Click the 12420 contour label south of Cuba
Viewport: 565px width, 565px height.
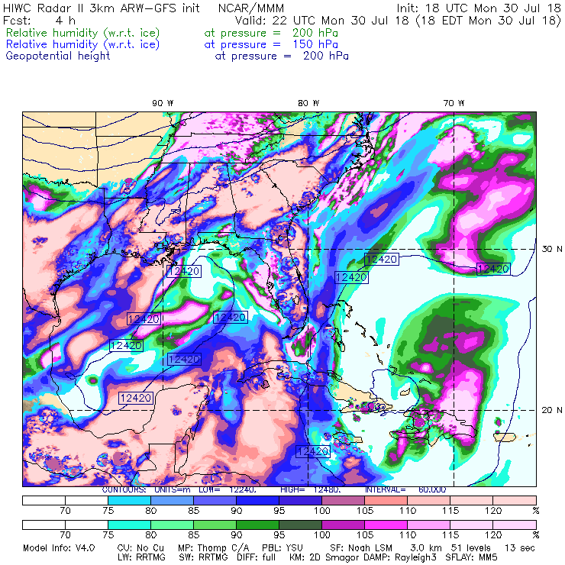313,451
